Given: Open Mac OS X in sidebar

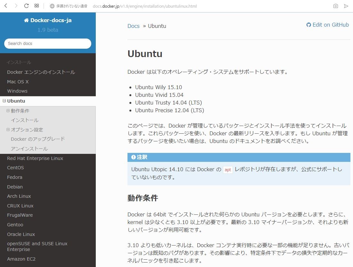Looking at the screenshot, I should coord(18,81).
